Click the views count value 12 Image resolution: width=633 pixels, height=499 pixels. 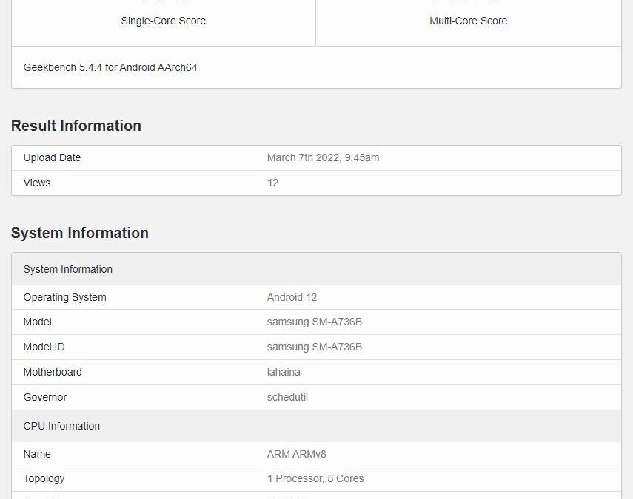coord(272,183)
